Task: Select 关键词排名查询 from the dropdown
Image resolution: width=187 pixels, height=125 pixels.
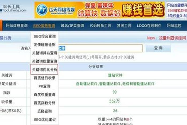Action: [x=45, y=53]
